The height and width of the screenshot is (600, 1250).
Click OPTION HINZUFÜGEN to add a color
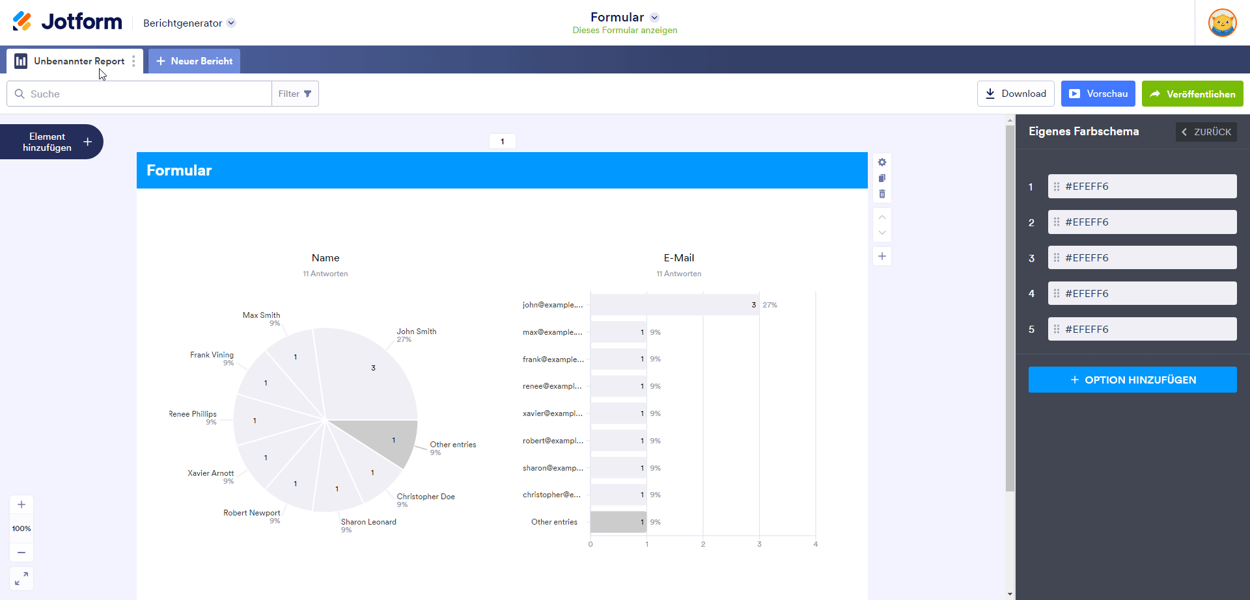(1132, 380)
